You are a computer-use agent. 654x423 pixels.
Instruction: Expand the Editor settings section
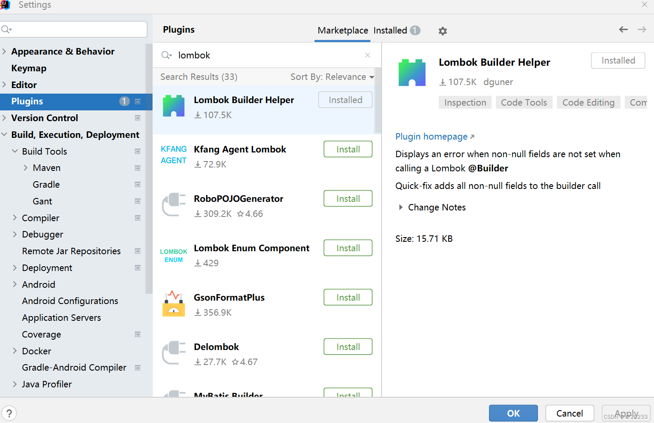pos(4,85)
